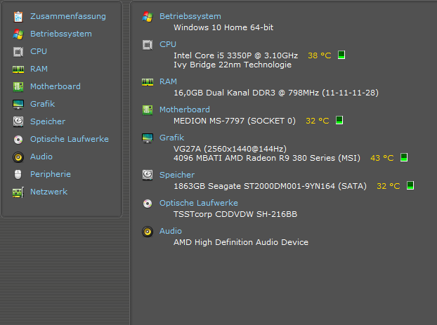
Task: Open the Motherboard icon in sidebar
Action: coord(18,86)
